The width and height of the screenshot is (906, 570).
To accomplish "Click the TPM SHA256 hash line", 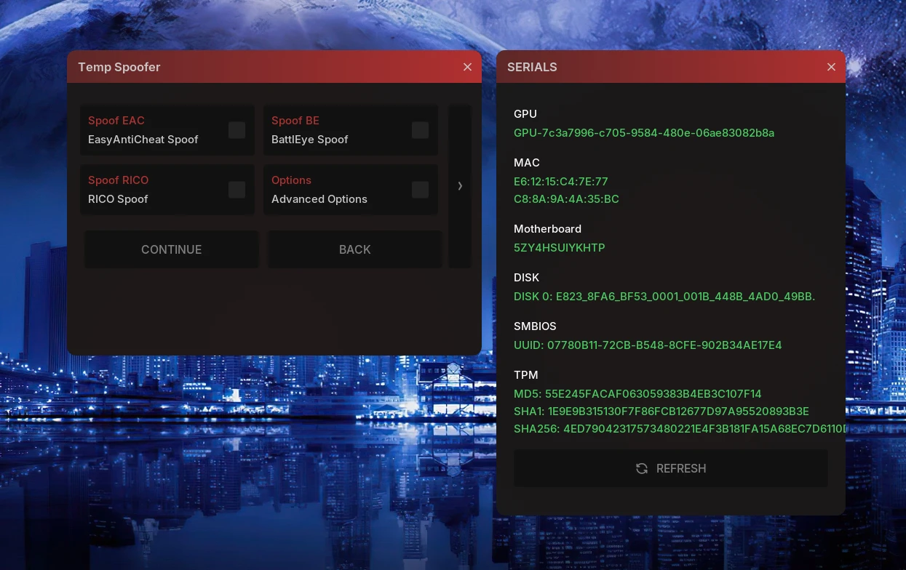I will pos(680,428).
